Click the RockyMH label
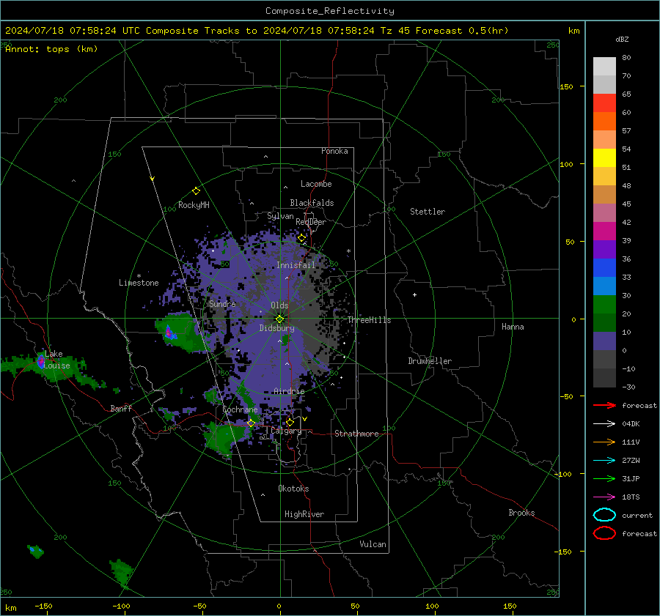Screen dimensions: 660x616 coord(194,205)
